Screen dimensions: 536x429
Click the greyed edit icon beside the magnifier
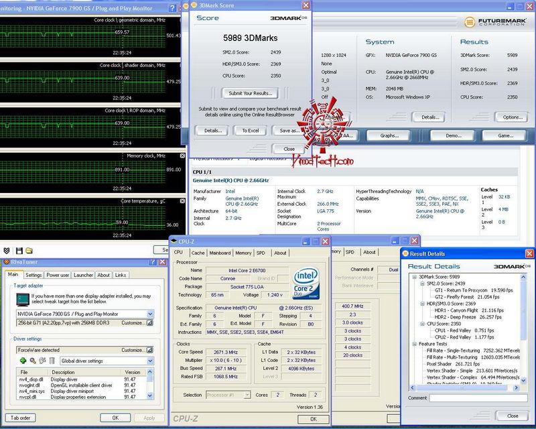click(42, 361)
